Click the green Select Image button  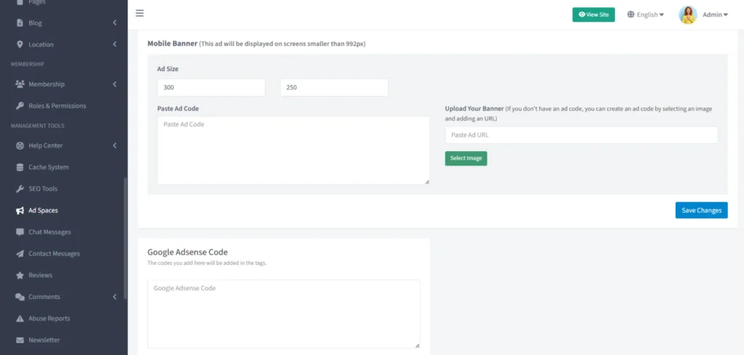466,158
